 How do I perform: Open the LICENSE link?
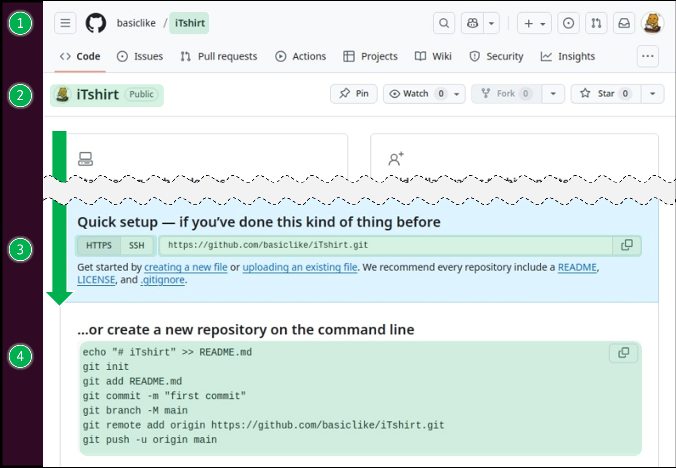96,280
